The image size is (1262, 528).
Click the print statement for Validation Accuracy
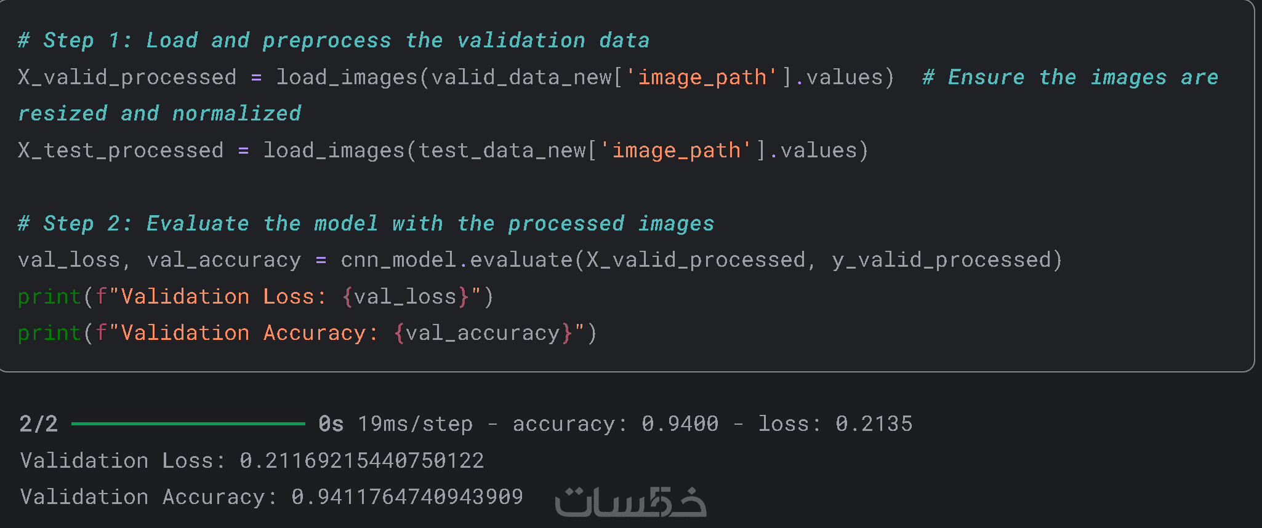tap(307, 333)
